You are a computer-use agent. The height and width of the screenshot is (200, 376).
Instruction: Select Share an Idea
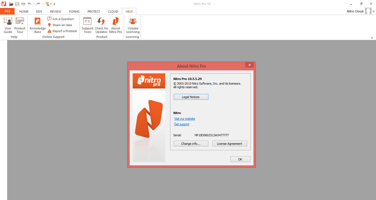pyautogui.click(x=60, y=25)
